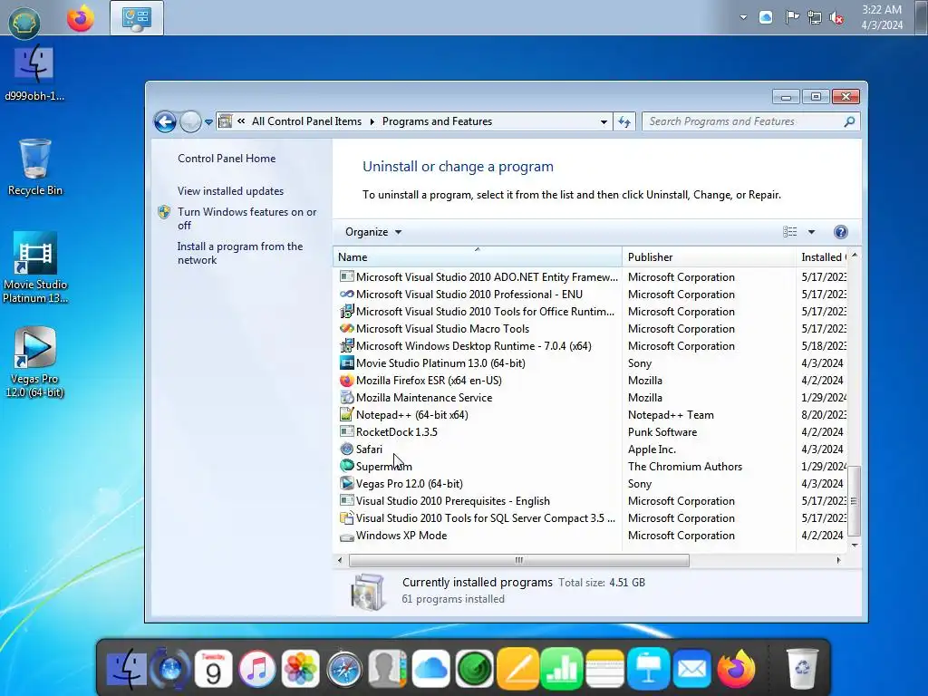Open the Finder icon in the dock
928x696 pixels.
click(x=126, y=670)
